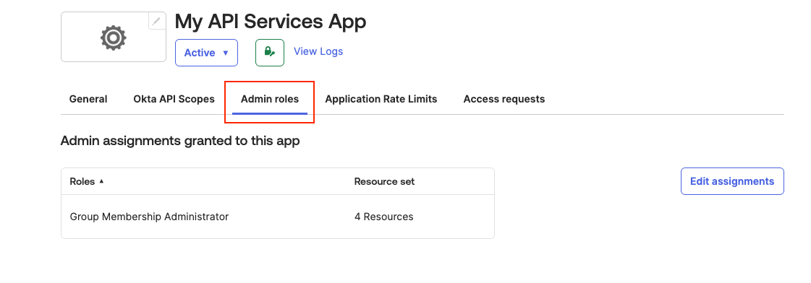Switch to the Okta API Scopes tab
The image size is (811, 283).
coord(174,99)
